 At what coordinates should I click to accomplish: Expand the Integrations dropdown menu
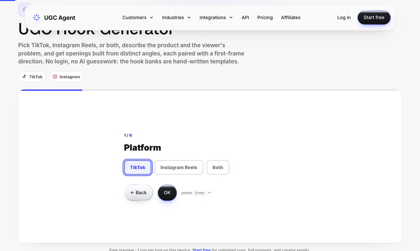[x=216, y=18]
